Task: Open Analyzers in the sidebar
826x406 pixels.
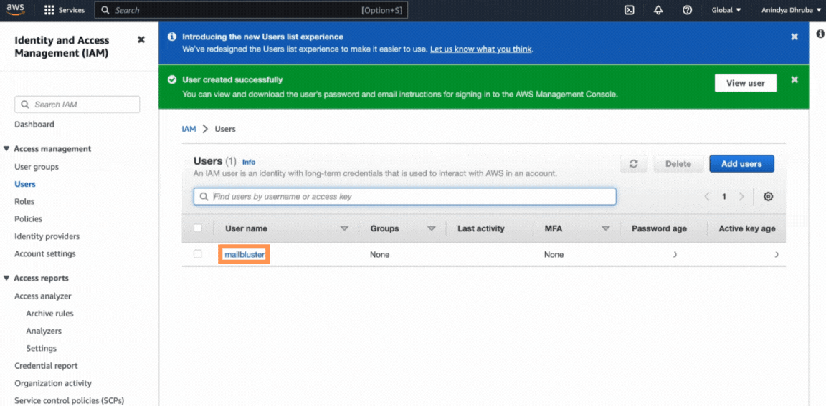Action: click(x=44, y=332)
